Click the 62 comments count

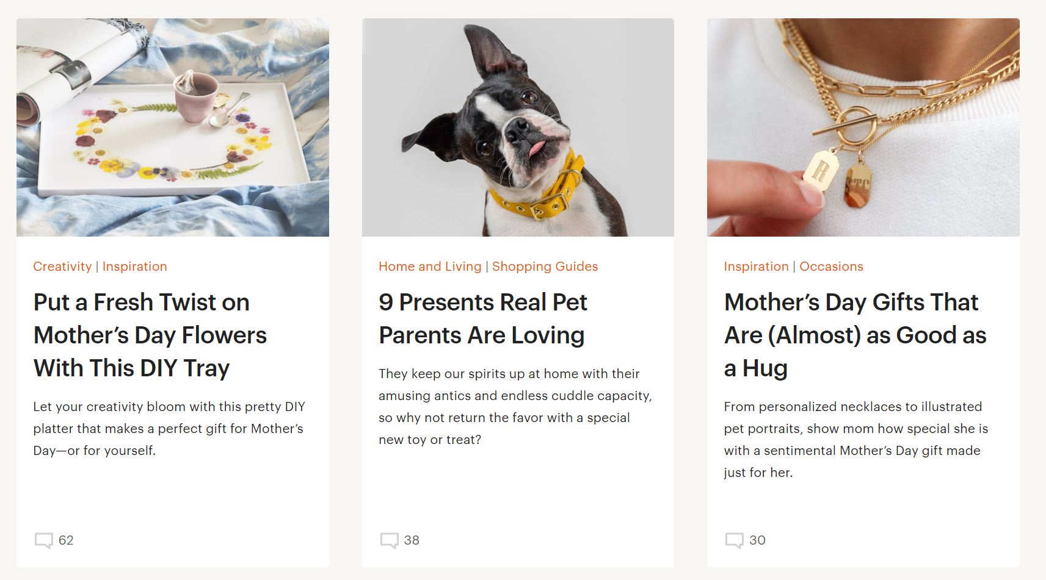click(x=66, y=540)
